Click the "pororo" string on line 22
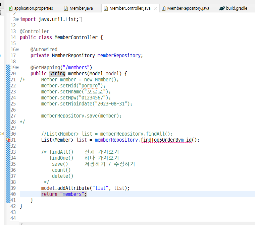The image size is (255, 225). [x=89, y=86]
